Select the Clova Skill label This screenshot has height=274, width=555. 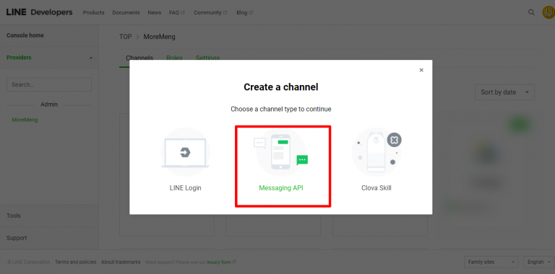pos(377,188)
